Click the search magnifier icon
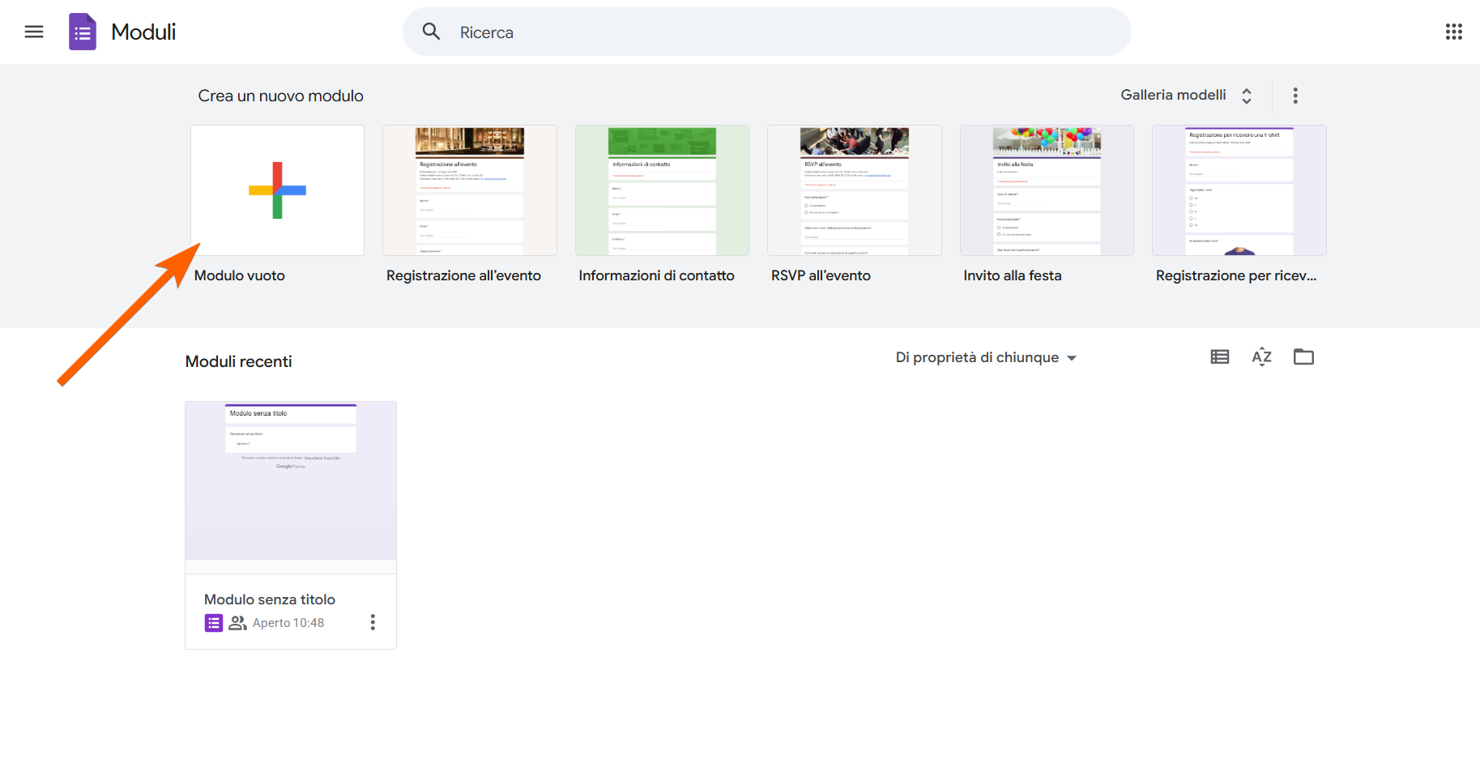This screenshot has height=768, width=1480. click(x=430, y=32)
